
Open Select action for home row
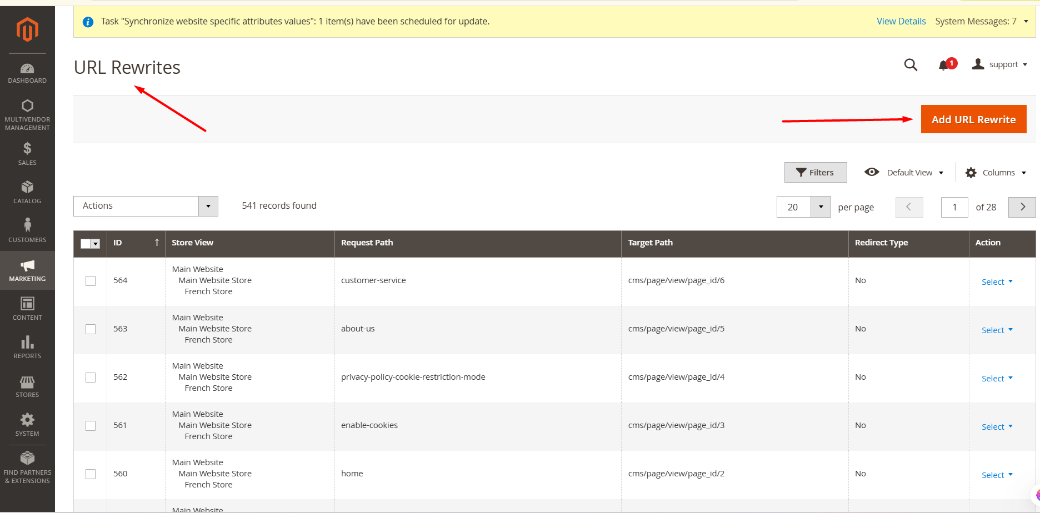pyautogui.click(x=997, y=475)
